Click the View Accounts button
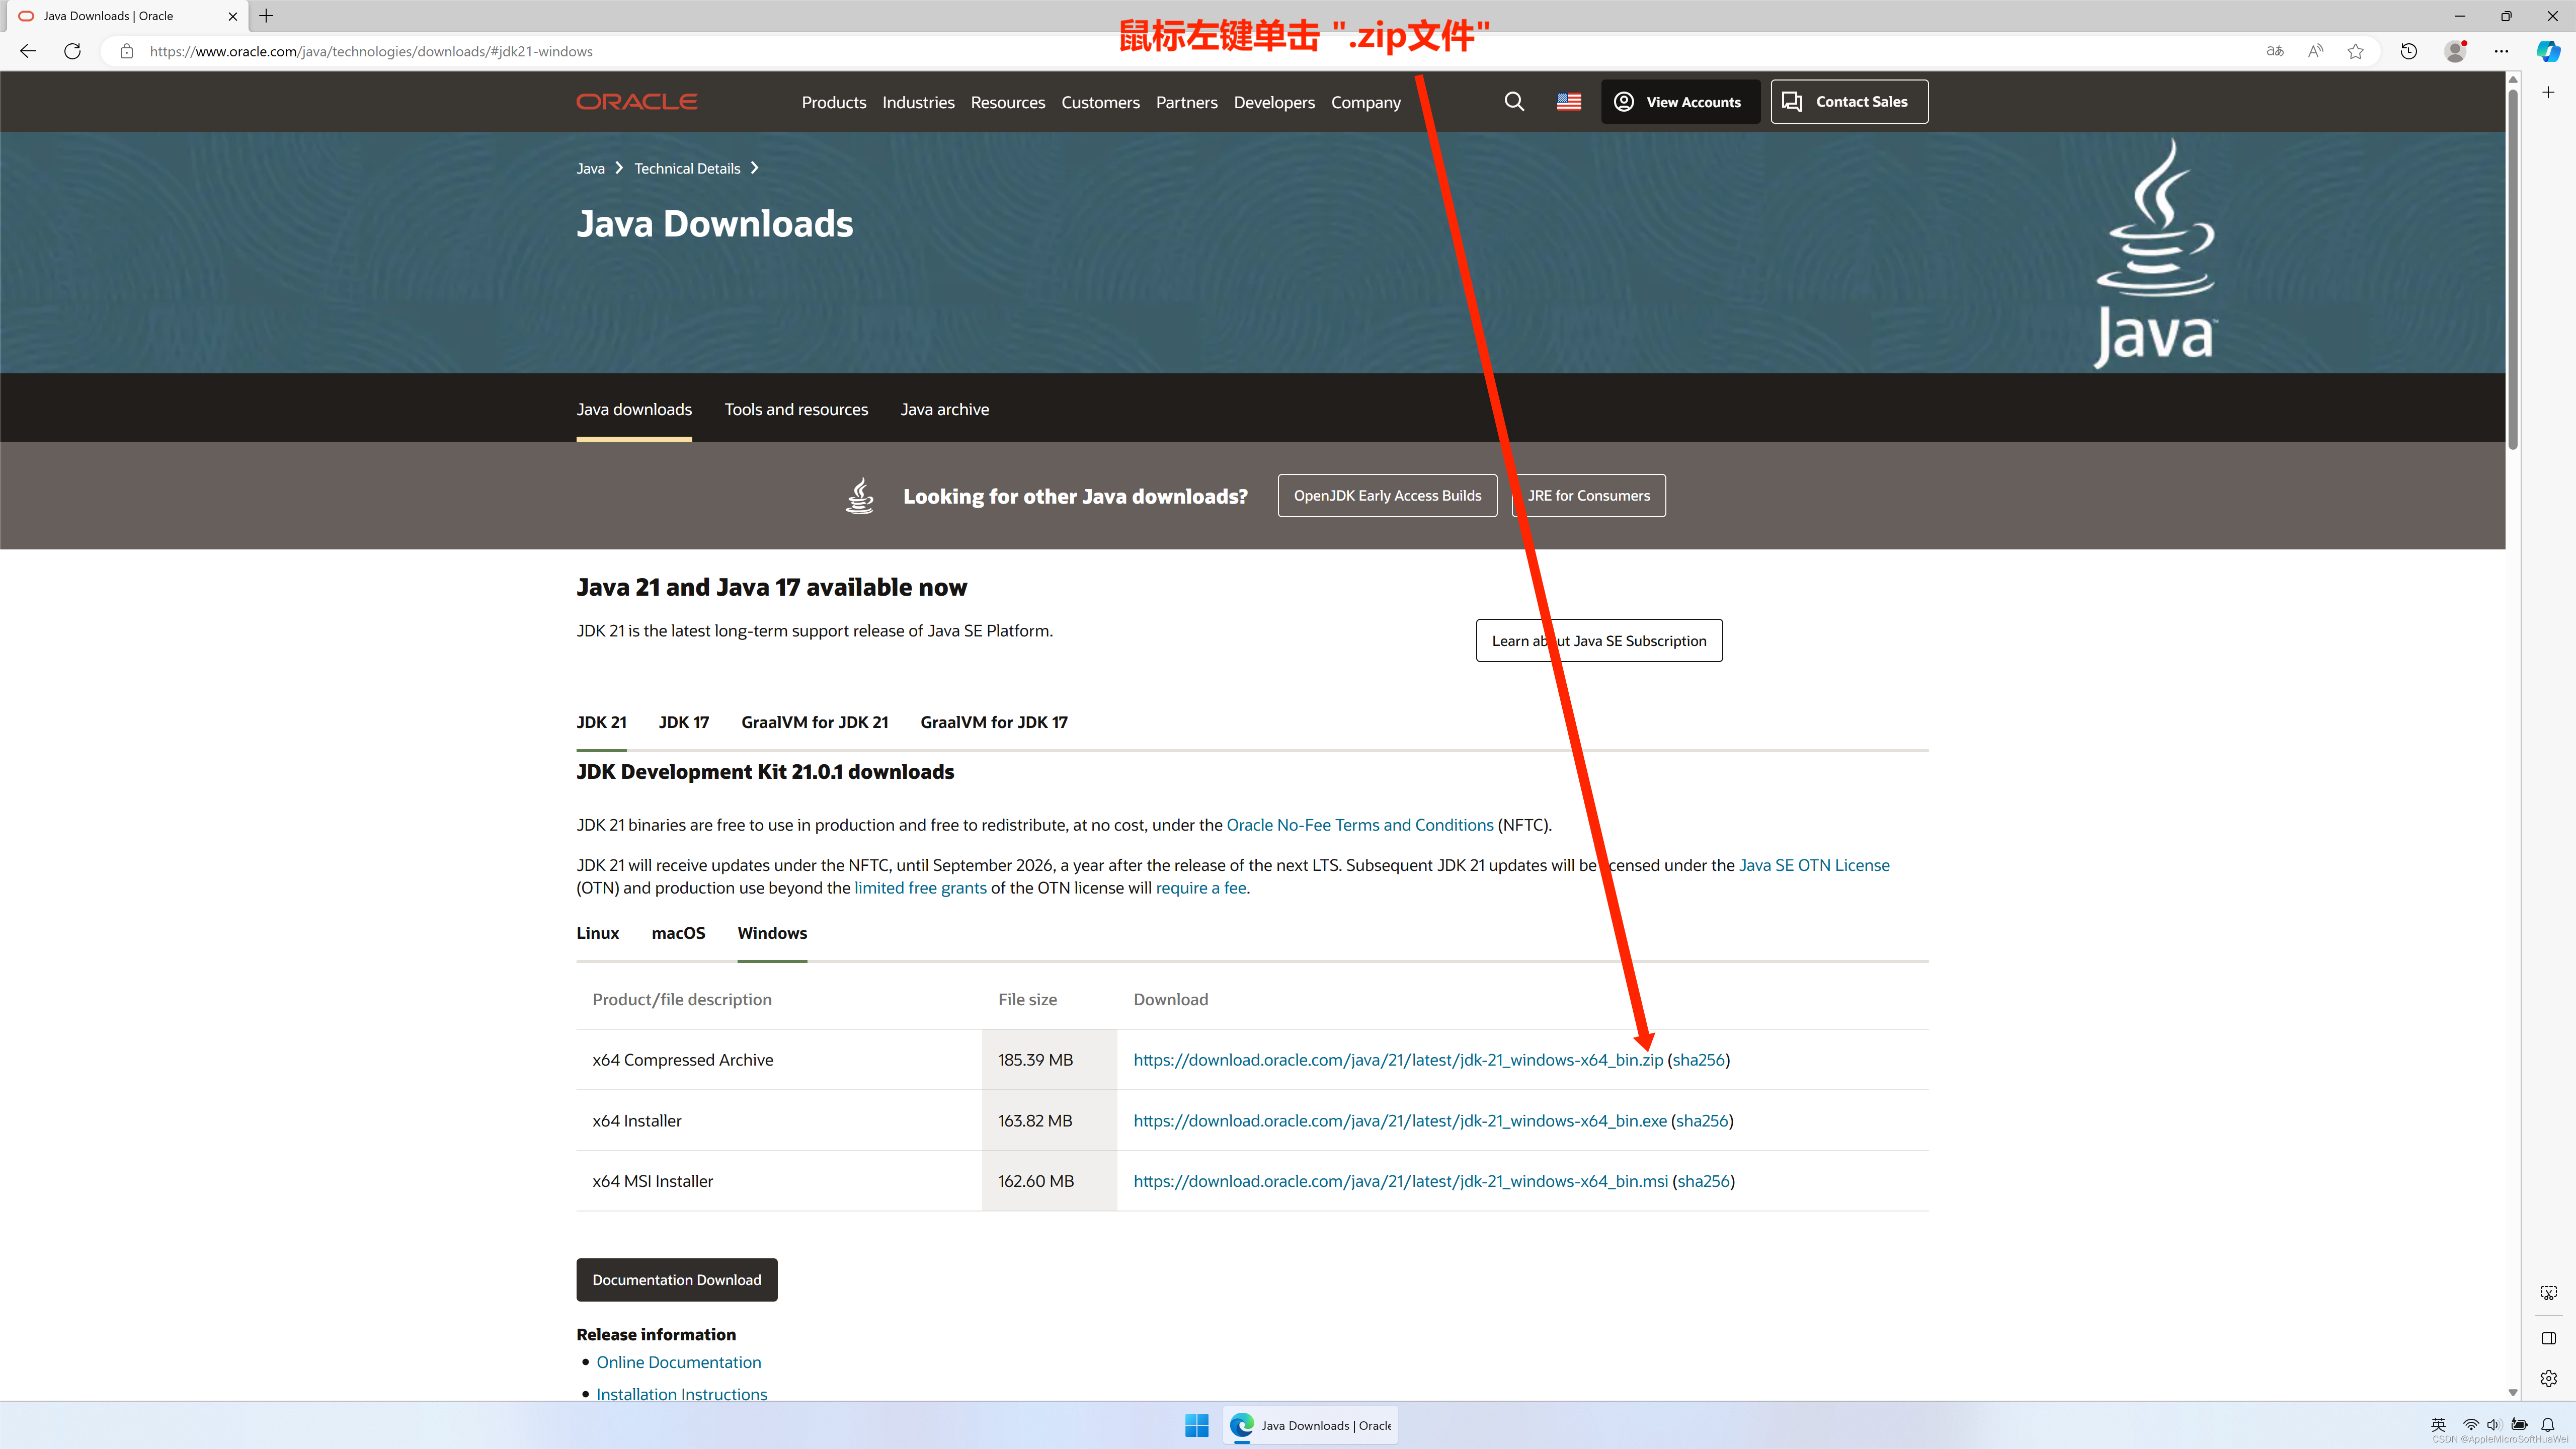 1680,102
